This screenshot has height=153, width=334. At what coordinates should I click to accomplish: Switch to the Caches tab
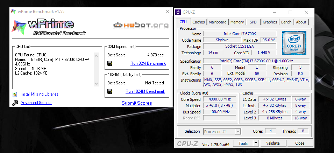[x=199, y=22]
